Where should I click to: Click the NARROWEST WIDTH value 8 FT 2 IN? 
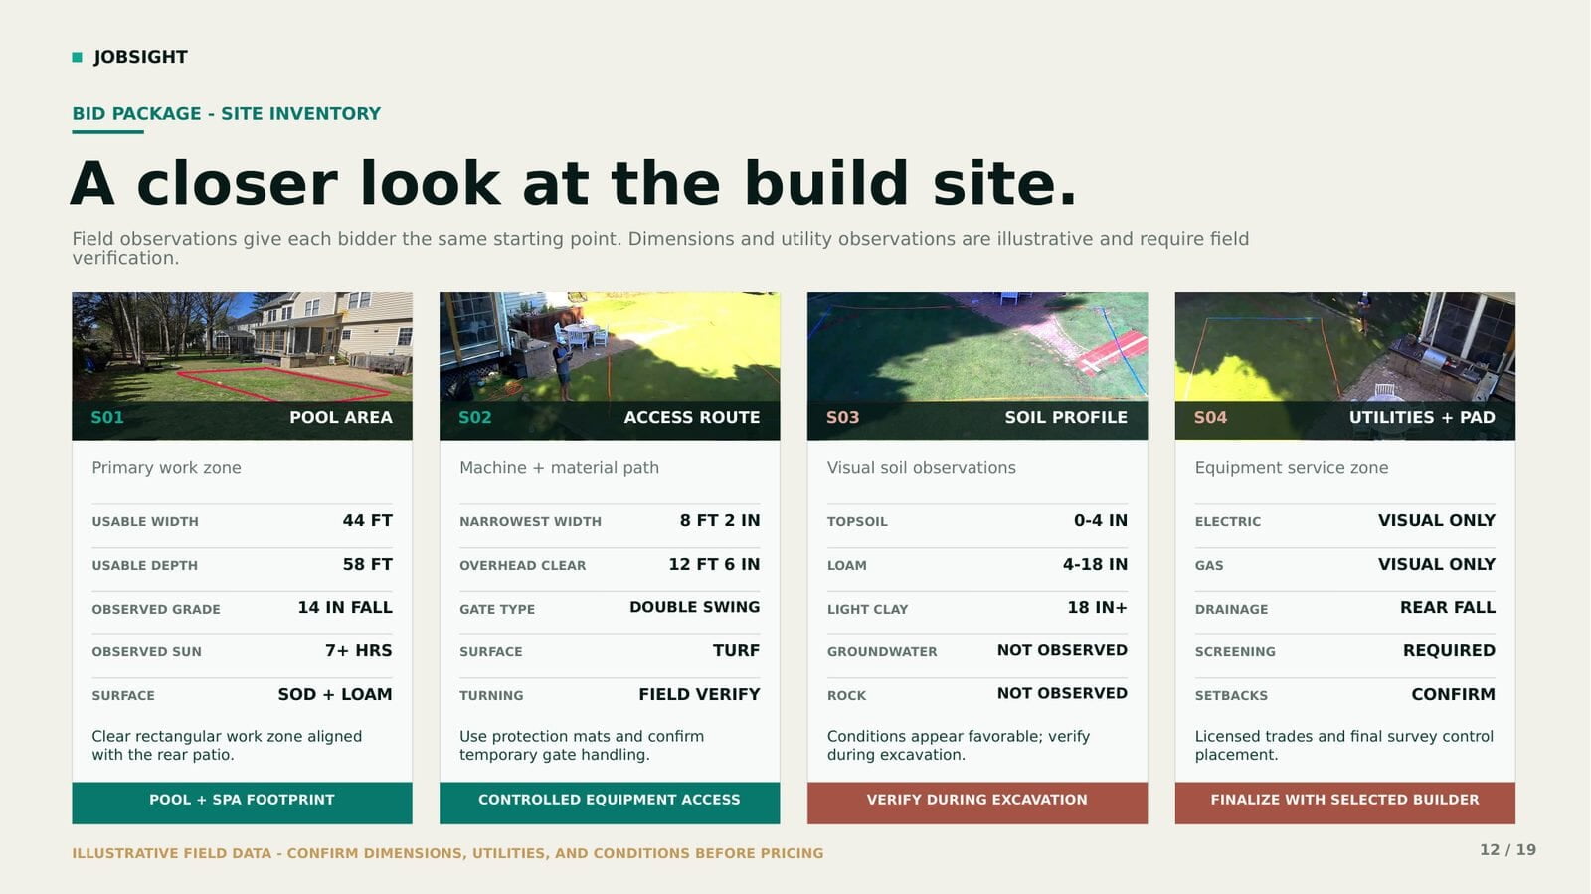click(720, 520)
